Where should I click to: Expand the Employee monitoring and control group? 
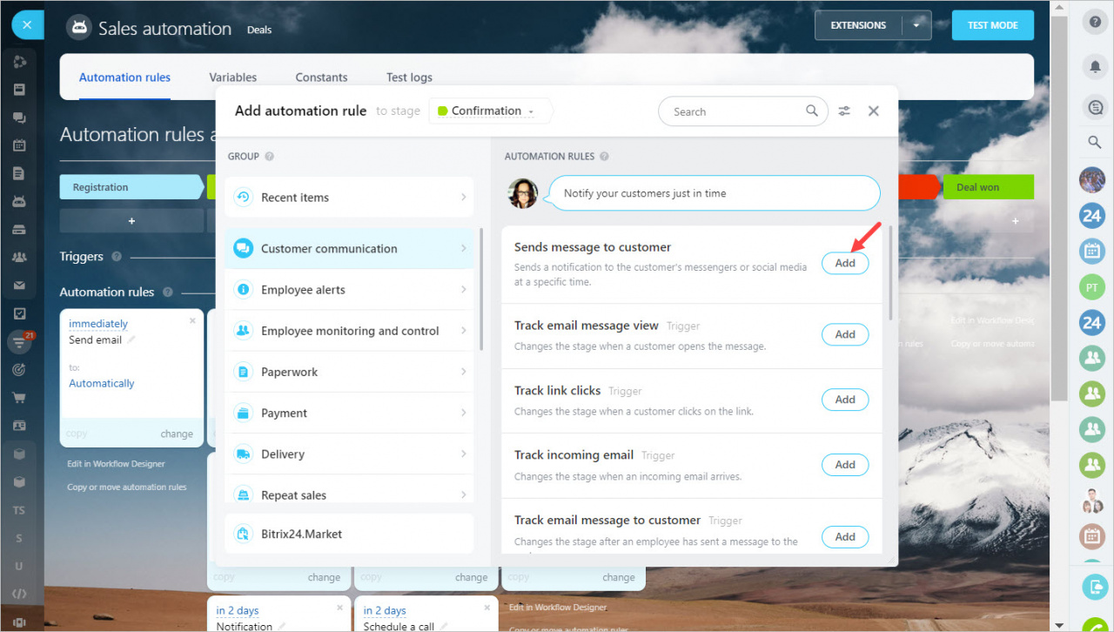pyautogui.click(x=349, y=331)
